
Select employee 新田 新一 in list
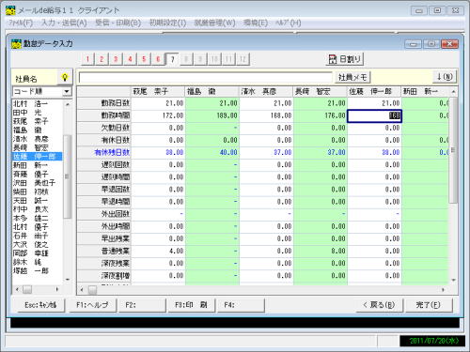pos(31,165)
